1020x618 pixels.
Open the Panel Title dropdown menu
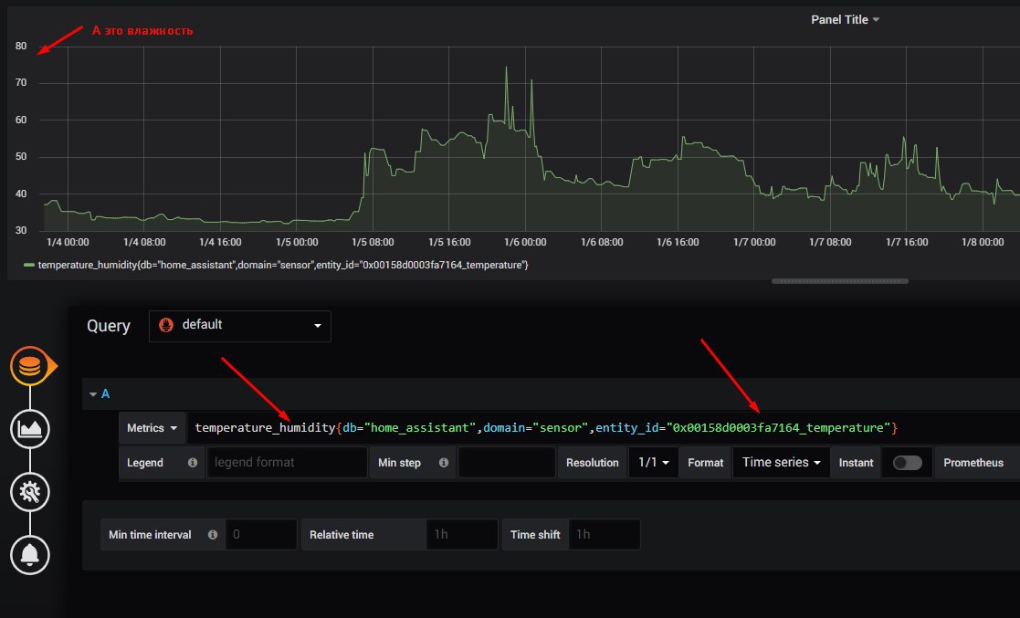click(845, 19)
